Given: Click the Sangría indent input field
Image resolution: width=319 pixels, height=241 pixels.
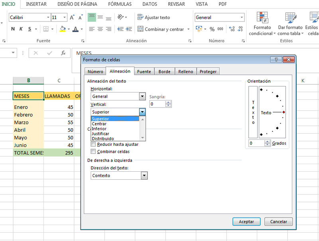Looking at the screenshot, I should point(158,104).
